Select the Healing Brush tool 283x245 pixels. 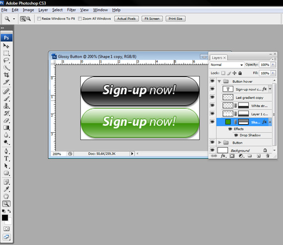pos(6,91)
